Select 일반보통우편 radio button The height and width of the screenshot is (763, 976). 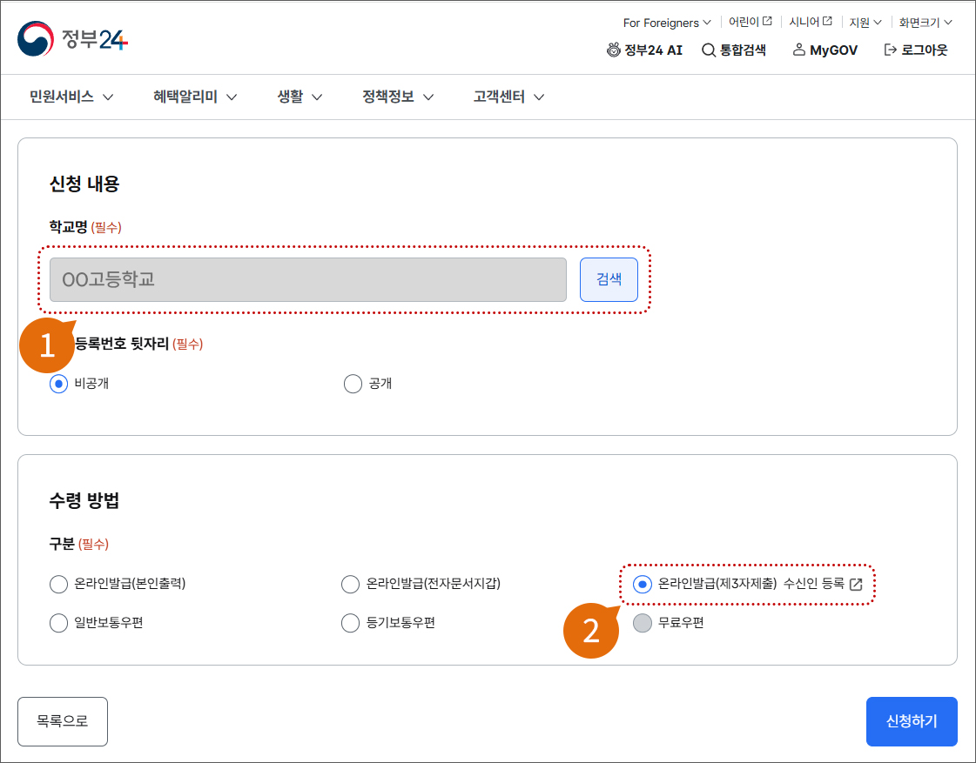tap(58, 622)
